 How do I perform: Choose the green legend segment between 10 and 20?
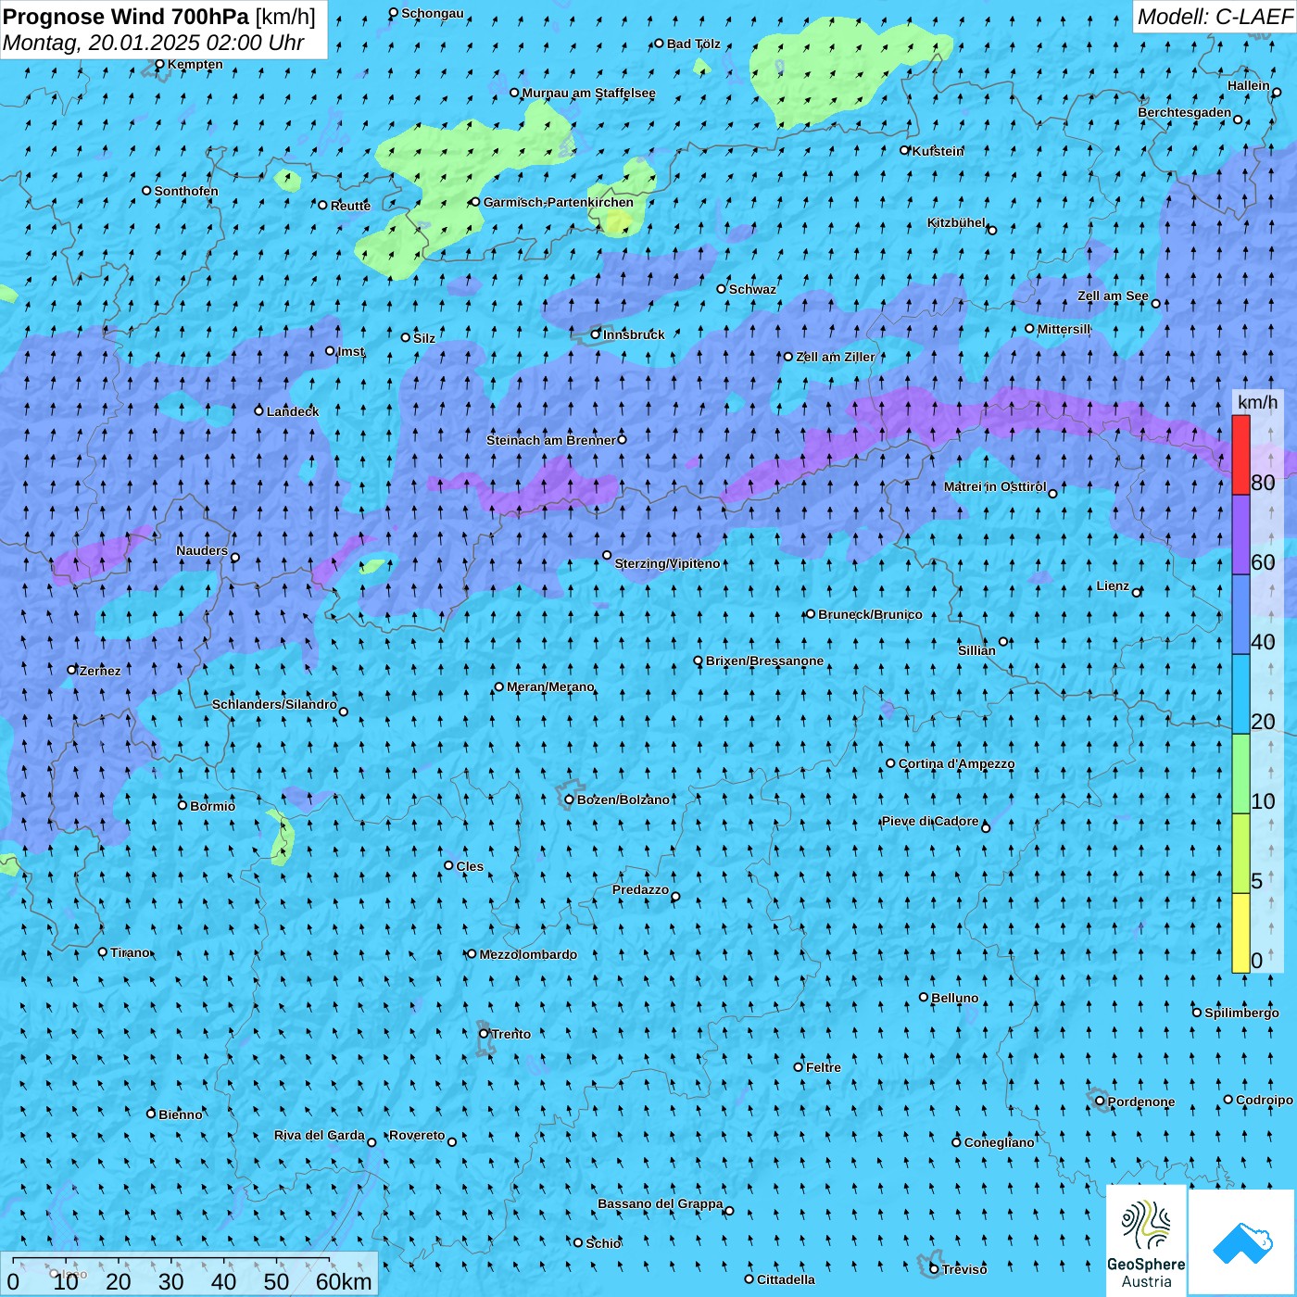point(1240,774)
